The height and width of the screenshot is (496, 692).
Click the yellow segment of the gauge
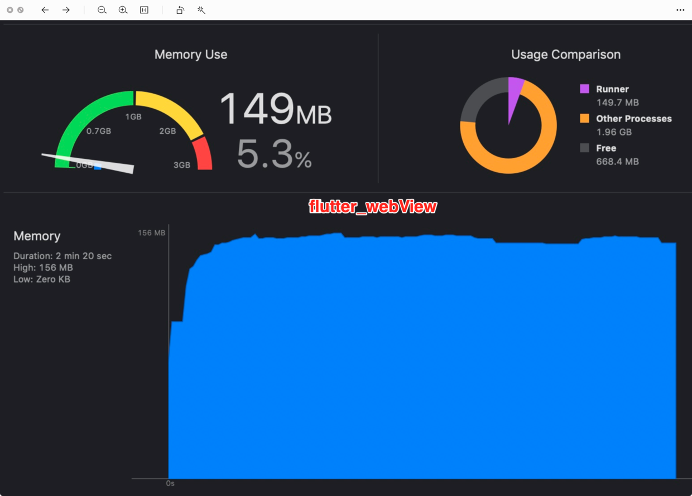click(173, 110)
